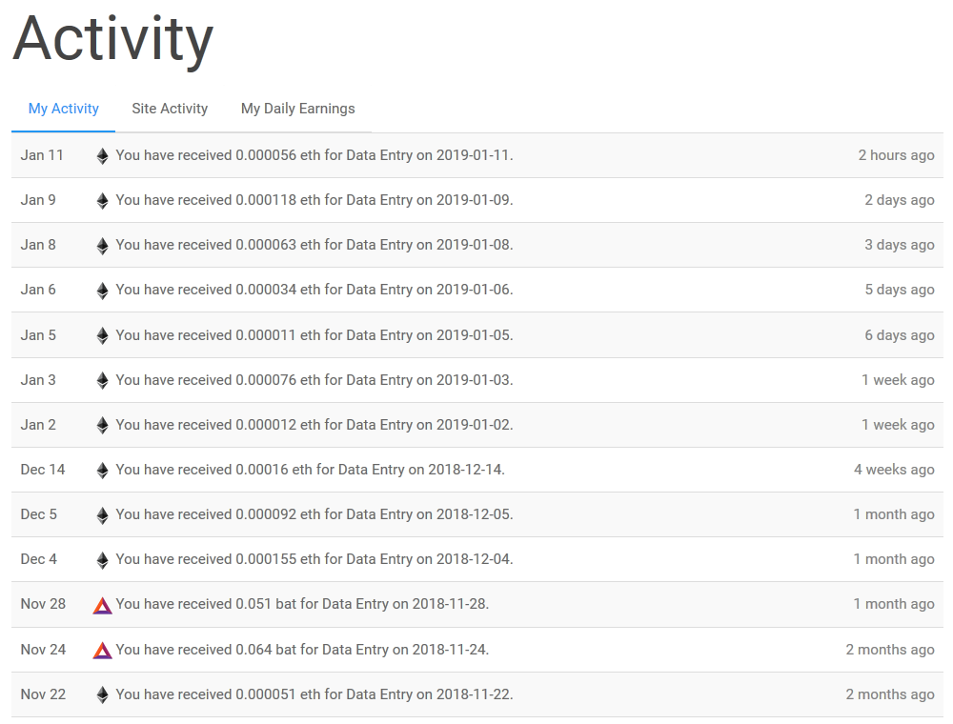The width and height of the screenshot is (953, 724).
Task: Click the BAT triangle icon in the Nov 24 row
Action: 102,651
